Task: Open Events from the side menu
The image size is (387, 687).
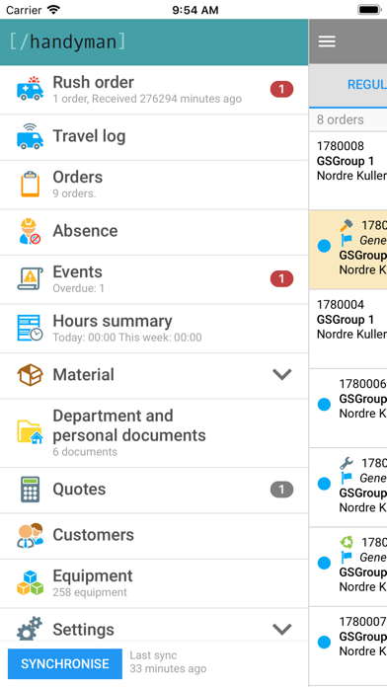Action: tap(154, 279)
